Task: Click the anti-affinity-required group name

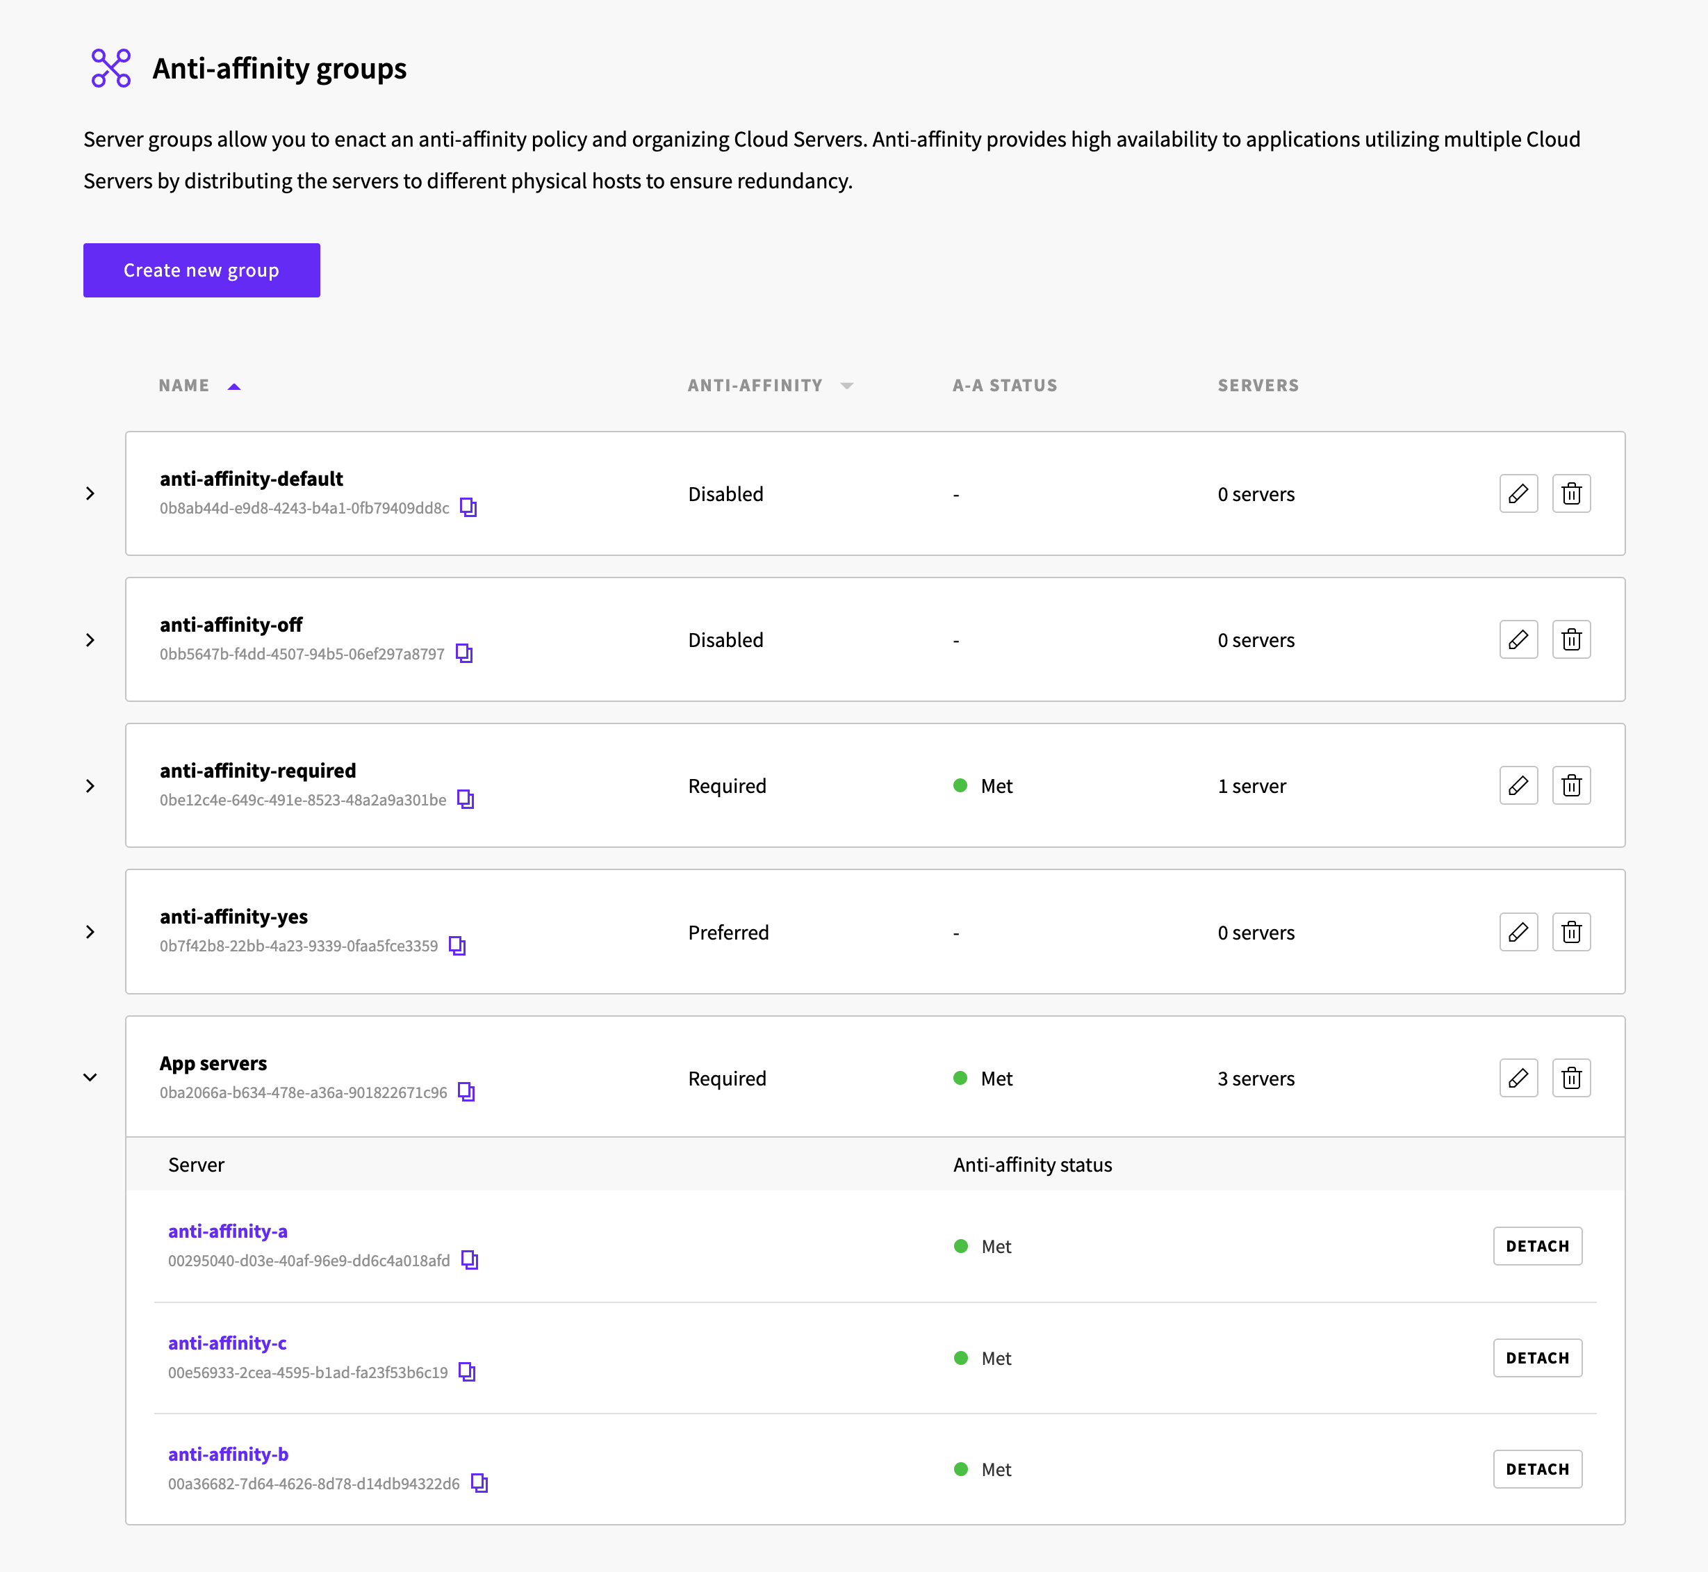Action: [x=258, y=771]
